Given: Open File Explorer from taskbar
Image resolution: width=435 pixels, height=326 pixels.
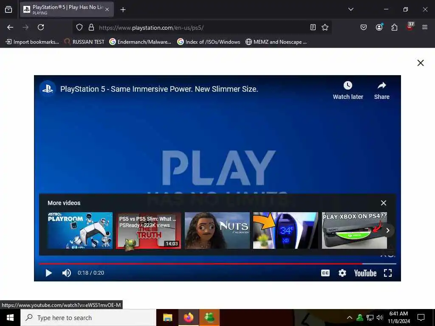Looking at the screenshot, I should coord(167,318).
